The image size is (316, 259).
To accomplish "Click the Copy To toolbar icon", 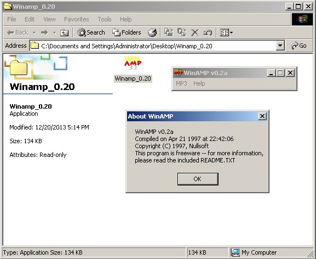I will tap(182, 32).
